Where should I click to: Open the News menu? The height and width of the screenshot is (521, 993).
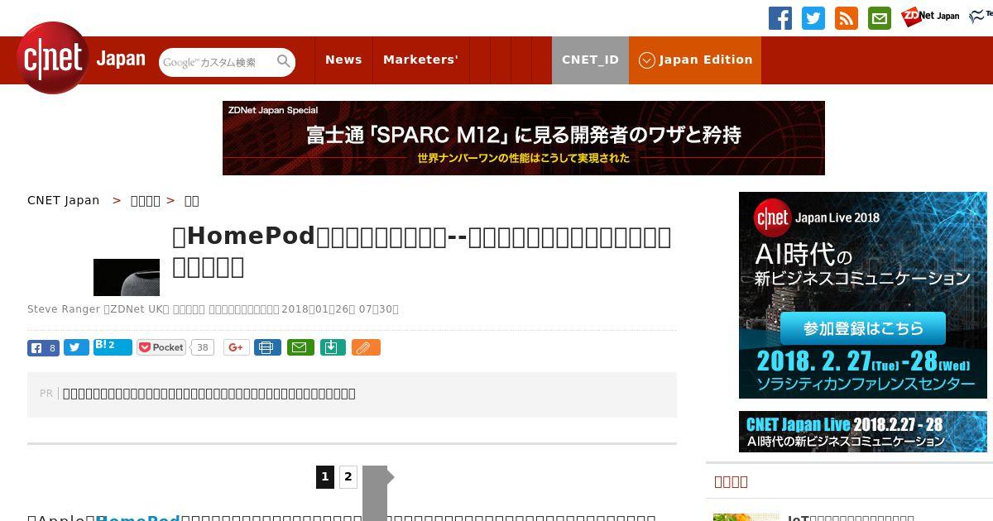[x=343, y=60]
